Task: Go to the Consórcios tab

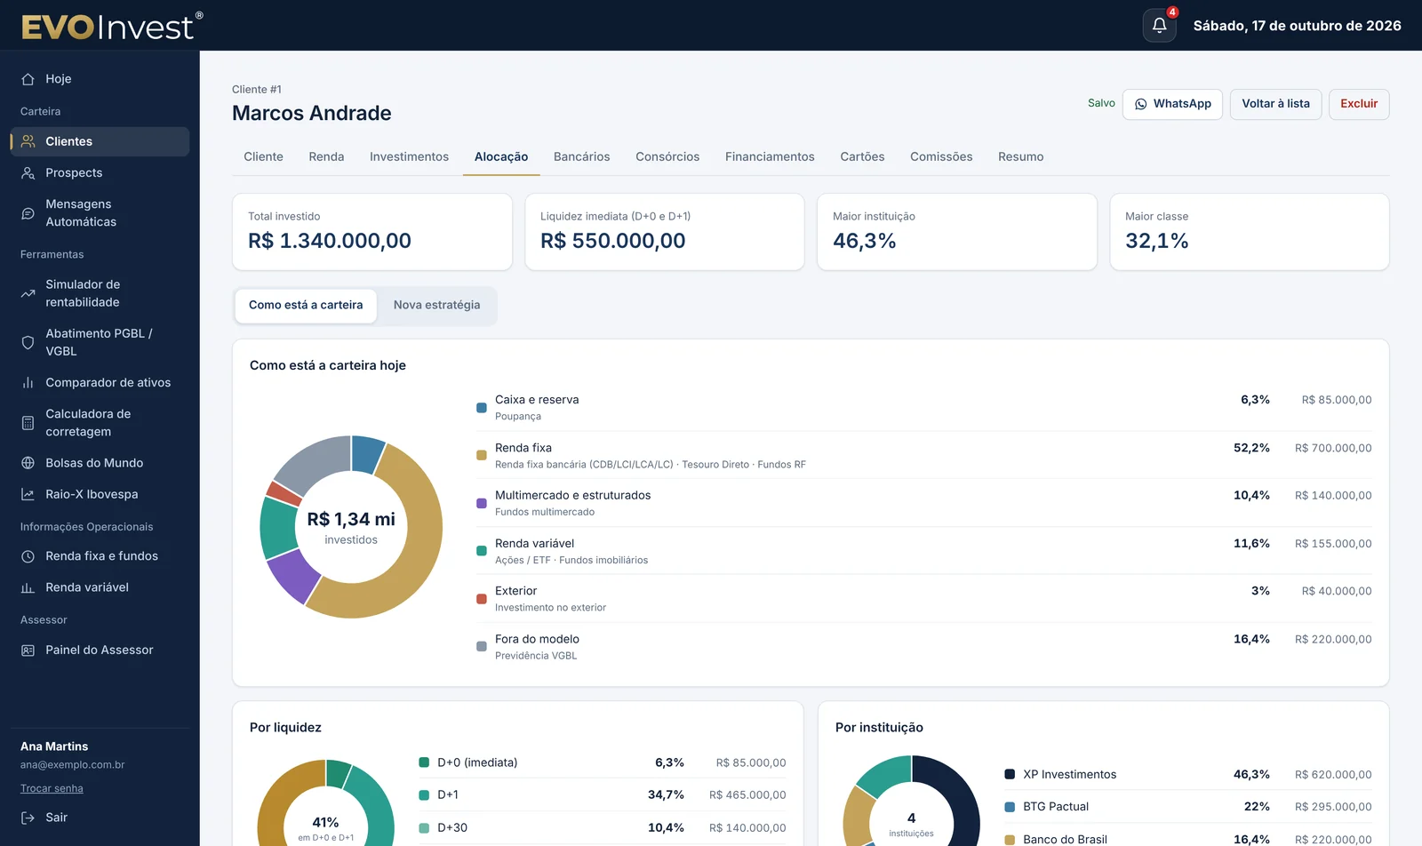Action: (x=667, y=156)
